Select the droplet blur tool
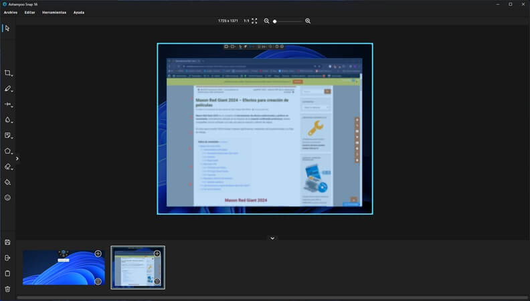The image size is (530, 301). click(8, 120)
